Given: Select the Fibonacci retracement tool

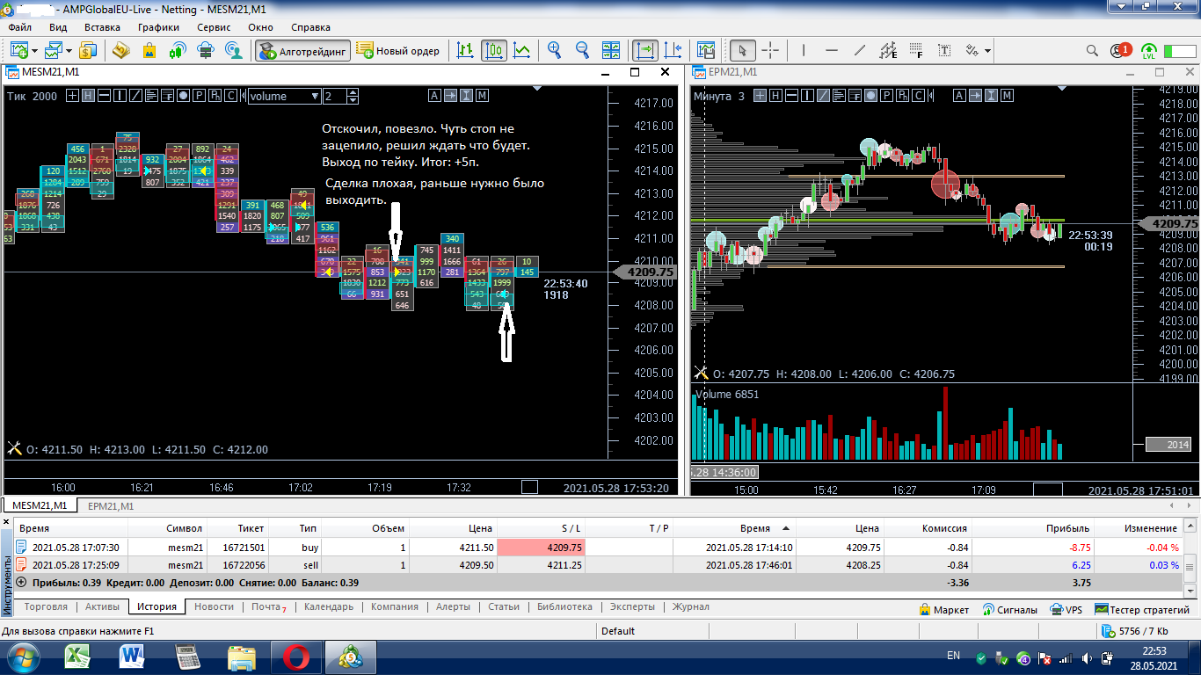Looking at the screenshot, I should pyautogui.click(x=916, y=50).
